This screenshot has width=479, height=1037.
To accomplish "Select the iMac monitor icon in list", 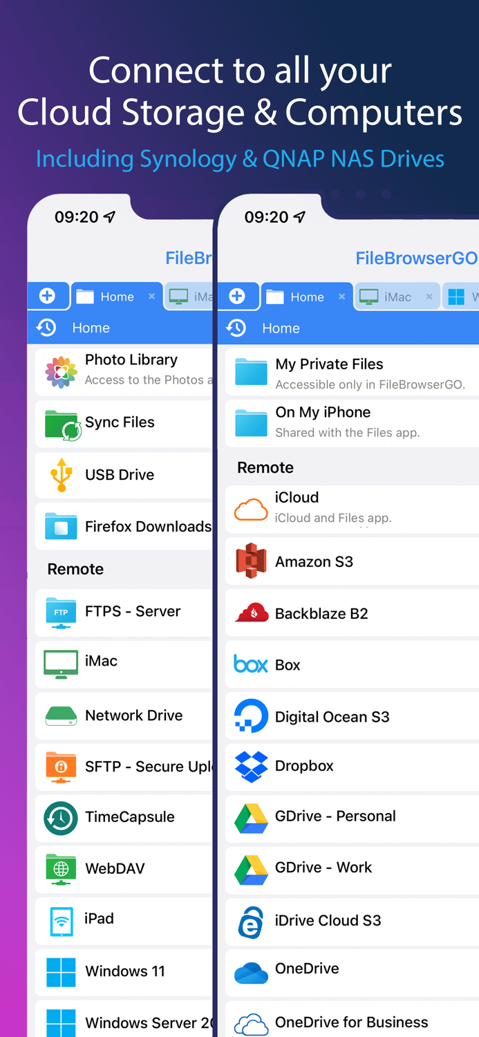I will (61, 664).
